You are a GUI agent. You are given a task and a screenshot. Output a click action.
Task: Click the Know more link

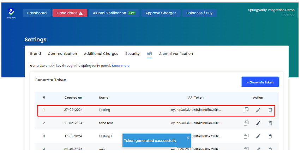click(x=121, y=66)
